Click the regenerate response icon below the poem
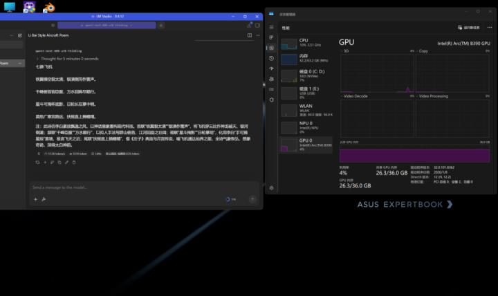 38,163
